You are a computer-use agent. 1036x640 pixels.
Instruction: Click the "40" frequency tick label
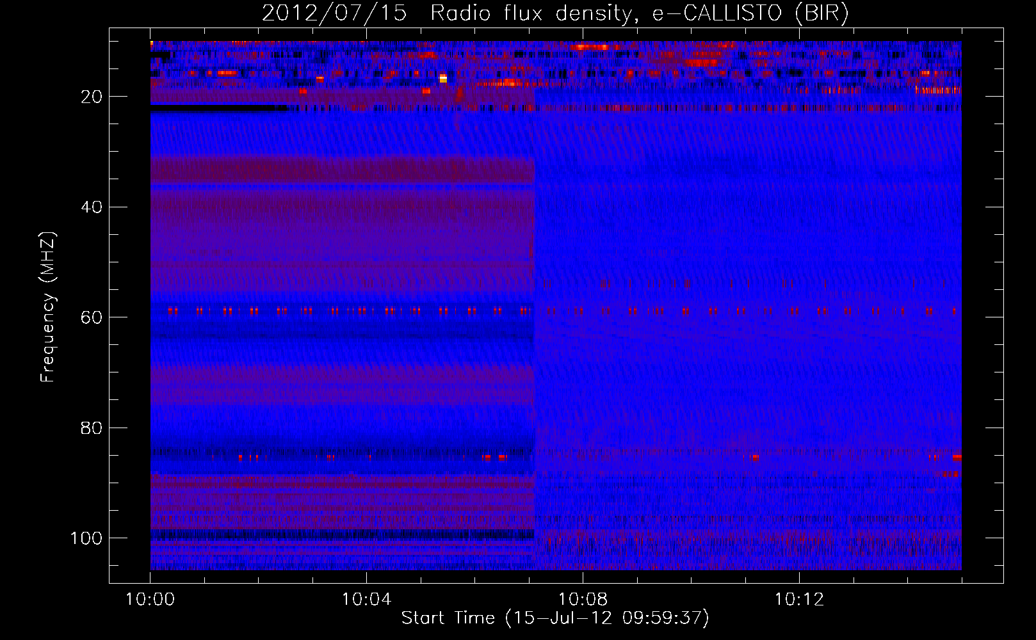tap(92, 207)
